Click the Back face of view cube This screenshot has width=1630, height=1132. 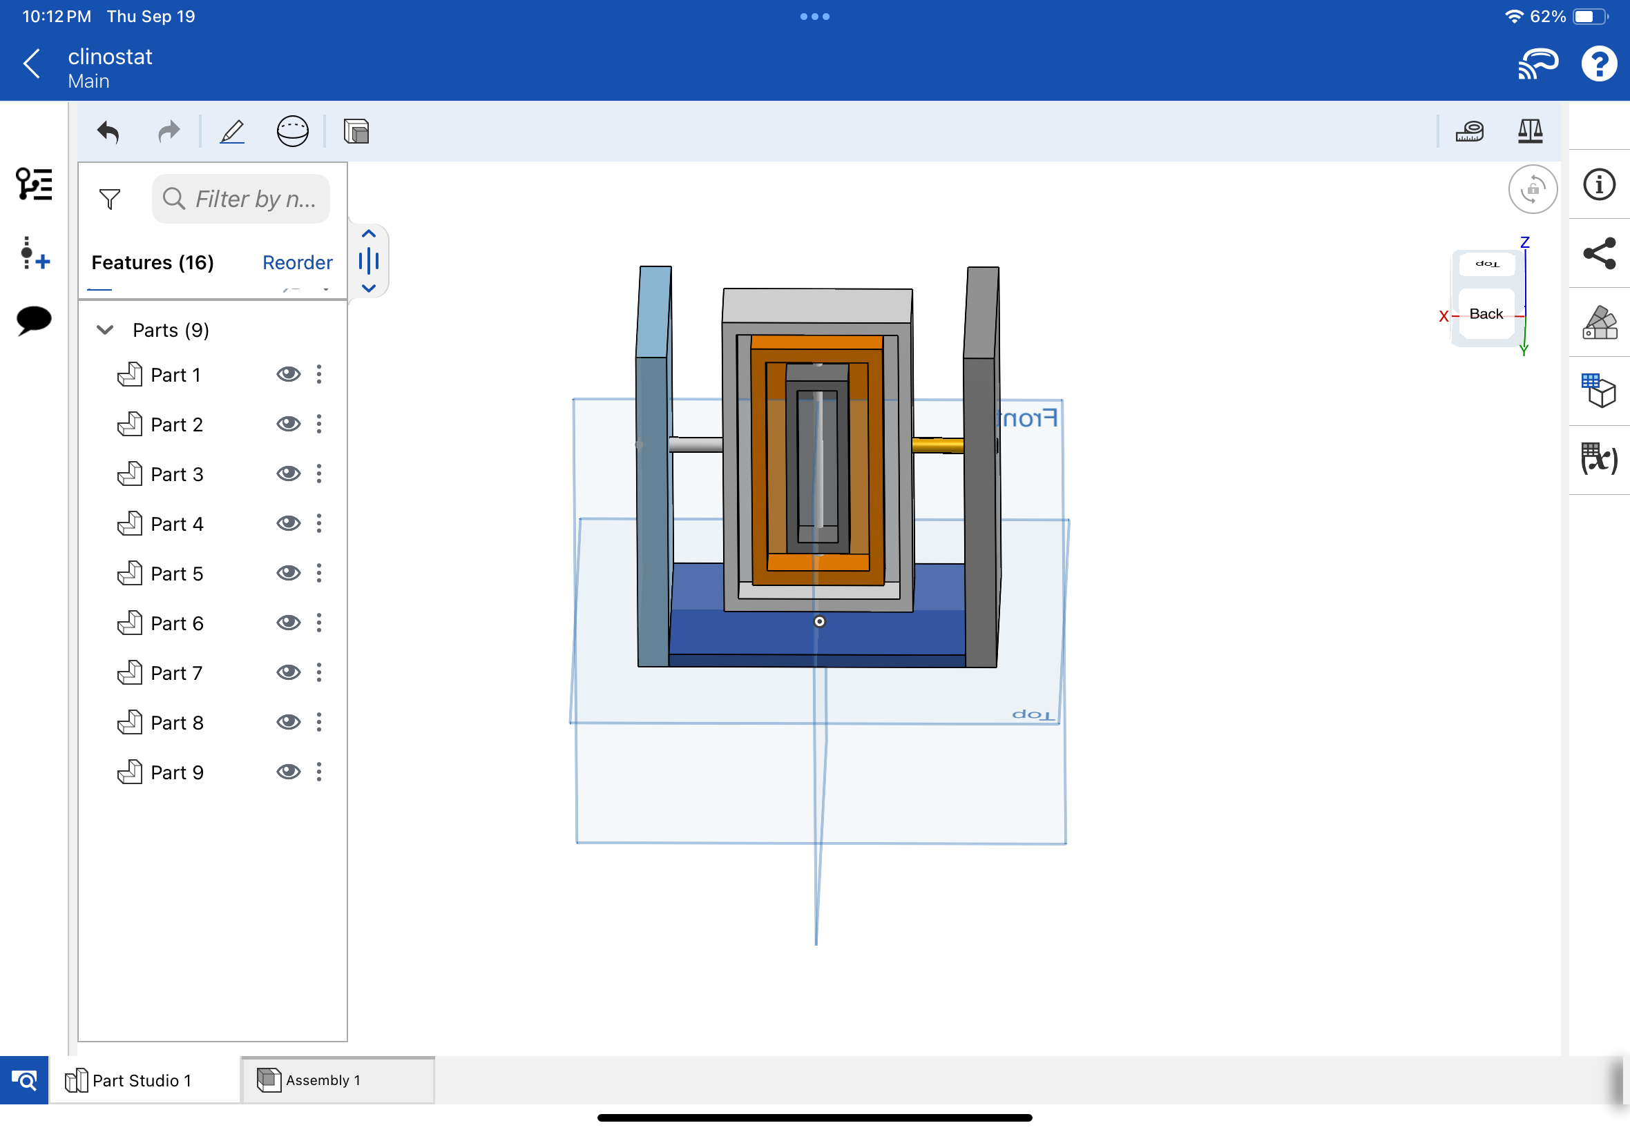click(x=1485, y=314)
